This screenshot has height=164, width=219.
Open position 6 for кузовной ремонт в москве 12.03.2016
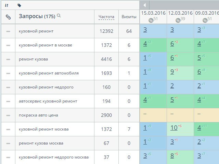[x=172, y=44]
